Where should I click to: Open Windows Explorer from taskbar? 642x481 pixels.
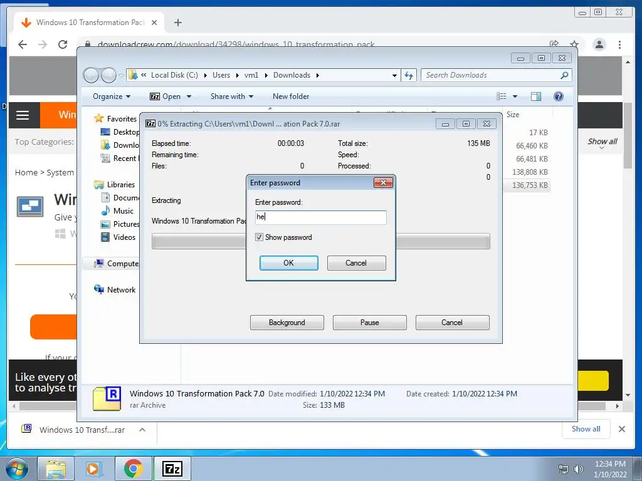(56, 468)
